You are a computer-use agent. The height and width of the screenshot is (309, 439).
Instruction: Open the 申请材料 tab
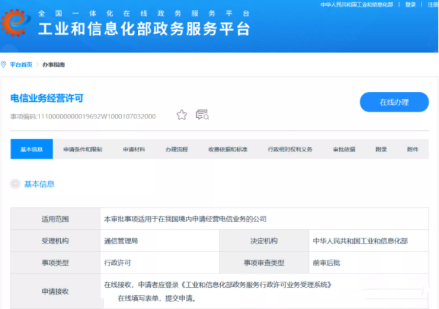[x=134, y=149]
